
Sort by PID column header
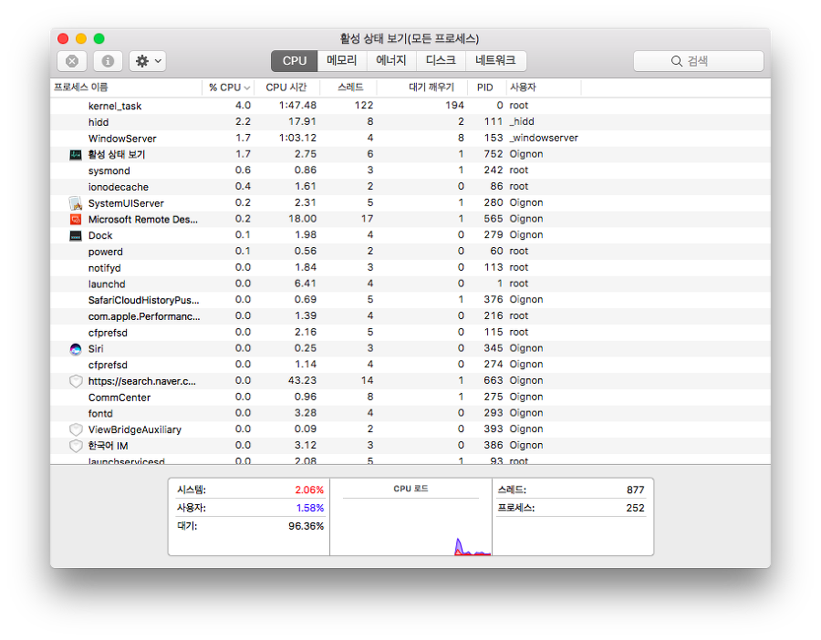[x=486, y=88]
